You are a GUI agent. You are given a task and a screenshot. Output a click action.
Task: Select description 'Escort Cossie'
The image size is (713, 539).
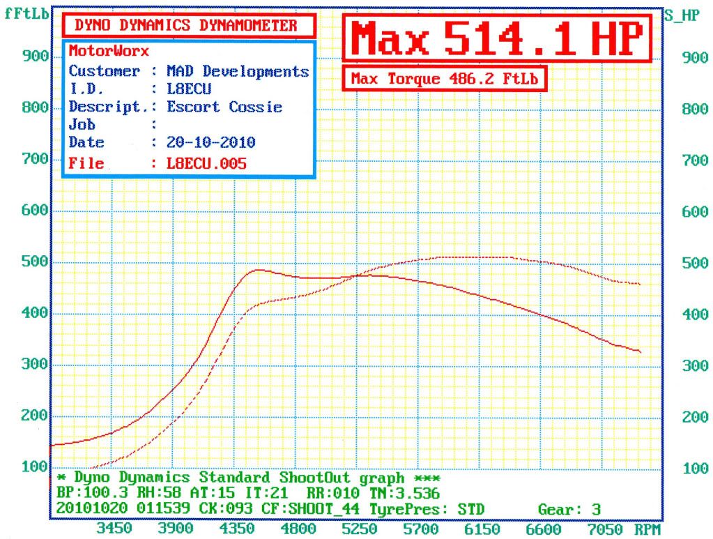(224, 107)
